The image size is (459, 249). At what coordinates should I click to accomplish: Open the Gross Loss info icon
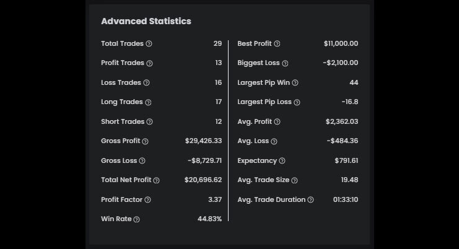[x=142, y=161]
